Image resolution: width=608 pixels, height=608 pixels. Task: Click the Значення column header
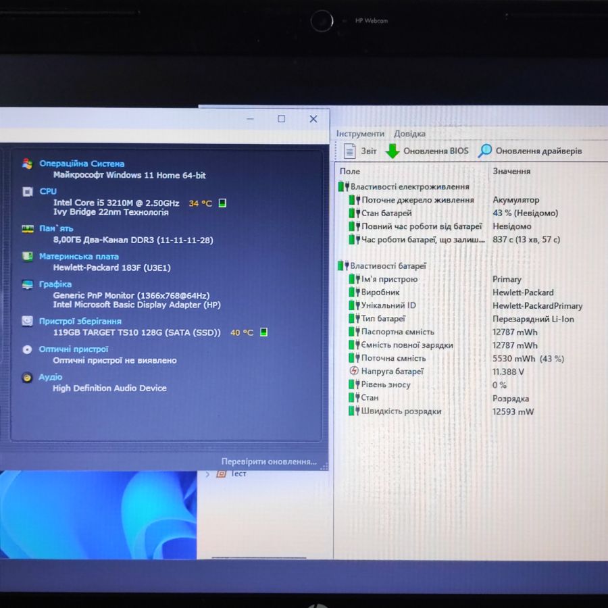point(511,171)
